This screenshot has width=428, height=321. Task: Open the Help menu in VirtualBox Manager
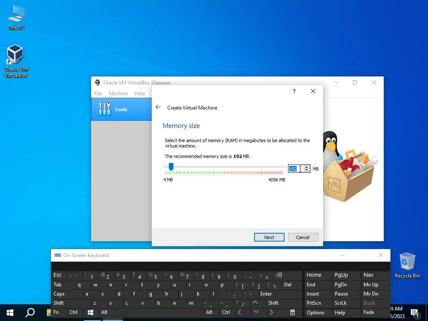coord(140,93)
